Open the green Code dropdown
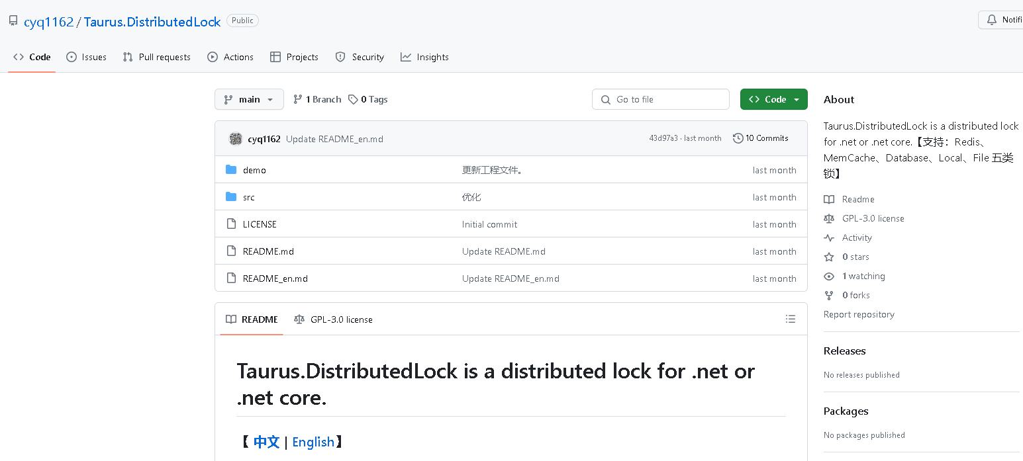 tap(773, 99)
